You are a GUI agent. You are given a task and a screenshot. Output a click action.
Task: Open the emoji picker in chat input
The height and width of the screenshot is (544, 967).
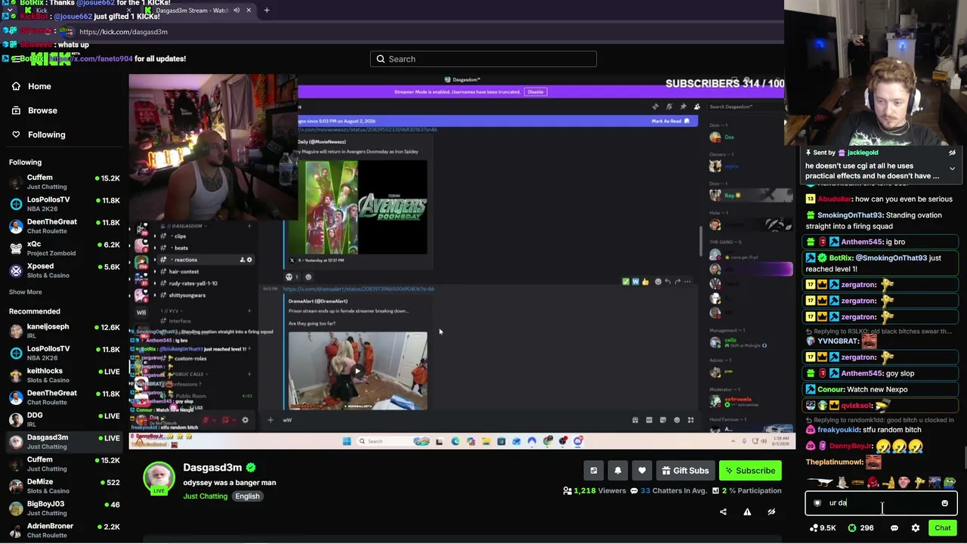coord(944,503)
